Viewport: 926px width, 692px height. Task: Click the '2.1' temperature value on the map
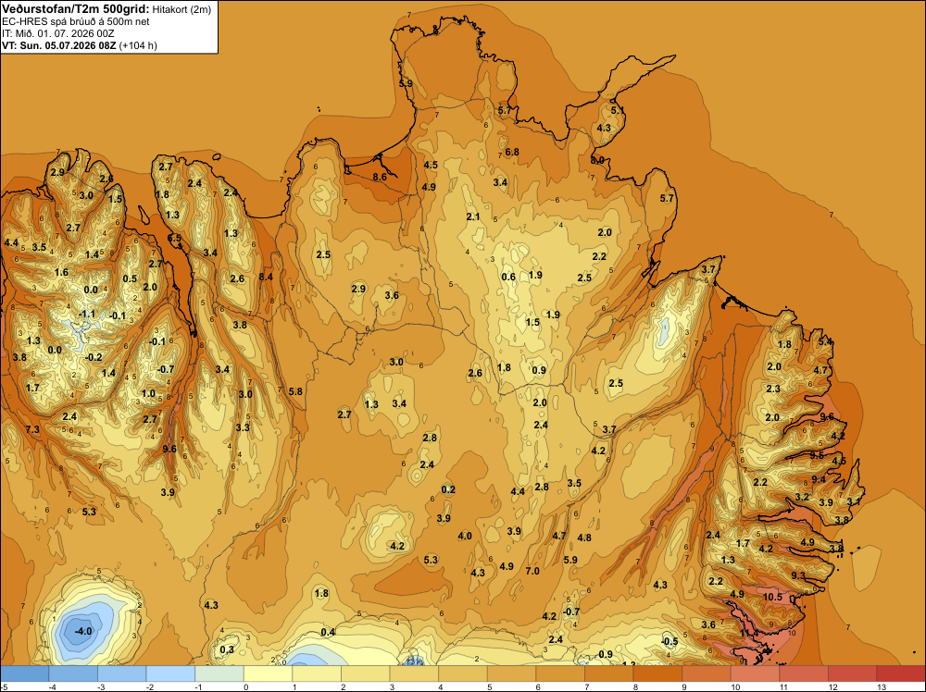[473, 217]
